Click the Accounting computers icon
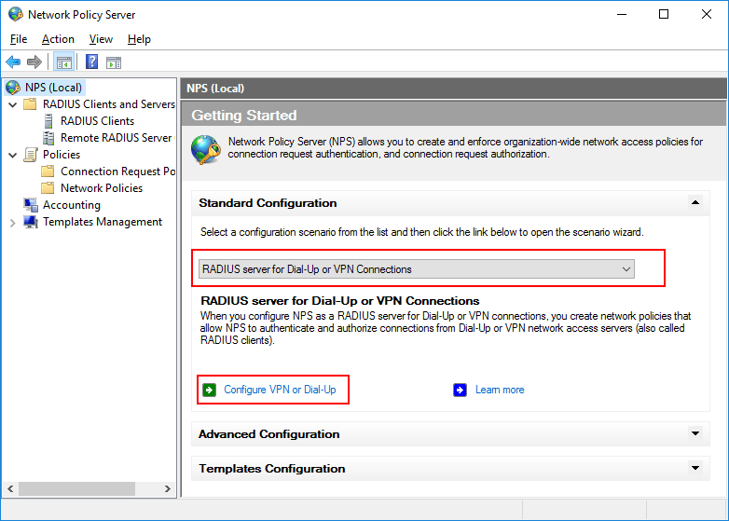Screen dimensions: 729x521 click(31, 205)
